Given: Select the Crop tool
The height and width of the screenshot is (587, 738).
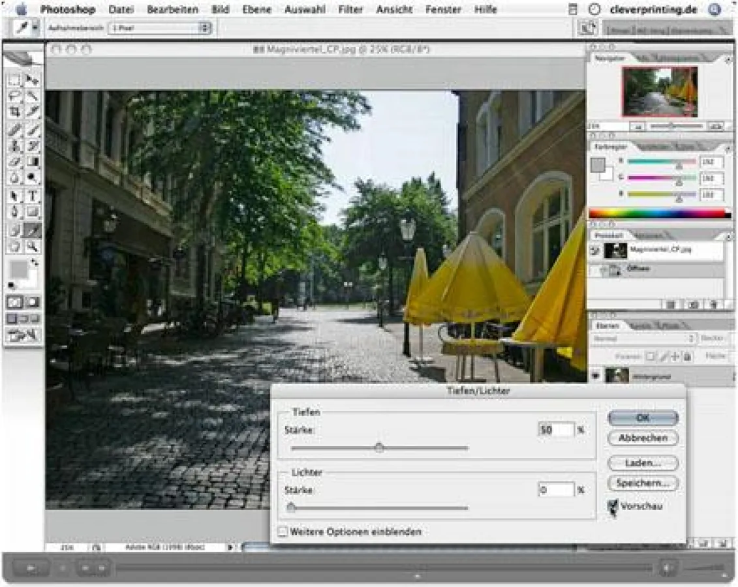Looking at the screenshot, I should point(14,113).
